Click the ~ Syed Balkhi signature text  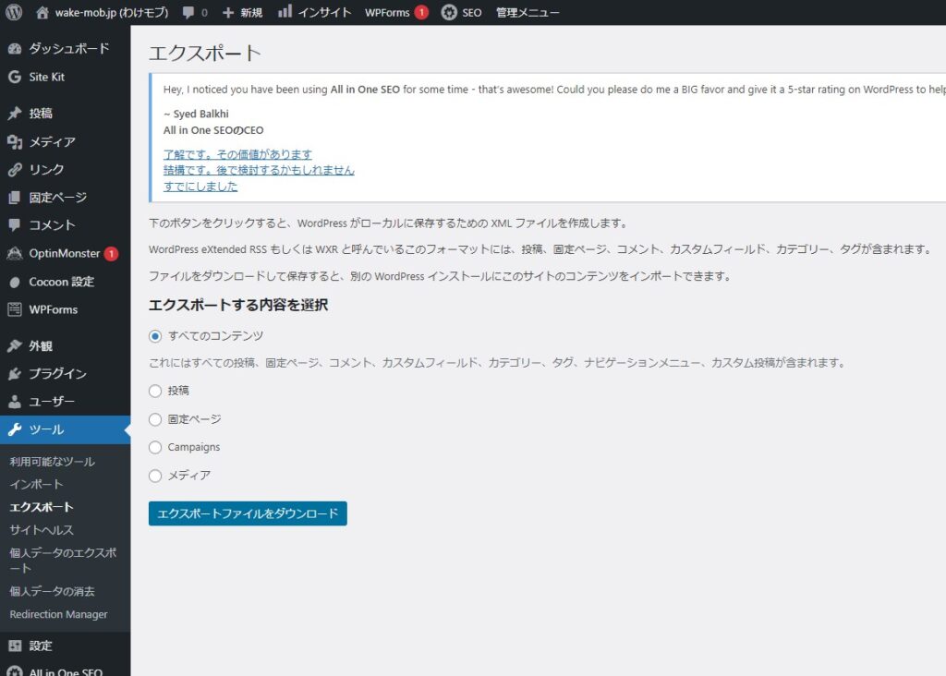click(x=196, y=114)
